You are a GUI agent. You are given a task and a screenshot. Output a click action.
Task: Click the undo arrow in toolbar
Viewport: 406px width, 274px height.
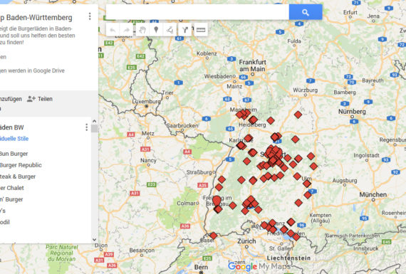click(113, 30)
